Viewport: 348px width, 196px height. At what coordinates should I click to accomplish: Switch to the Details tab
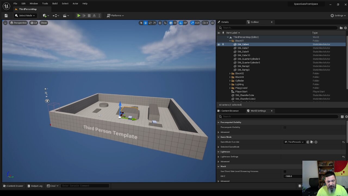(225, 22)
